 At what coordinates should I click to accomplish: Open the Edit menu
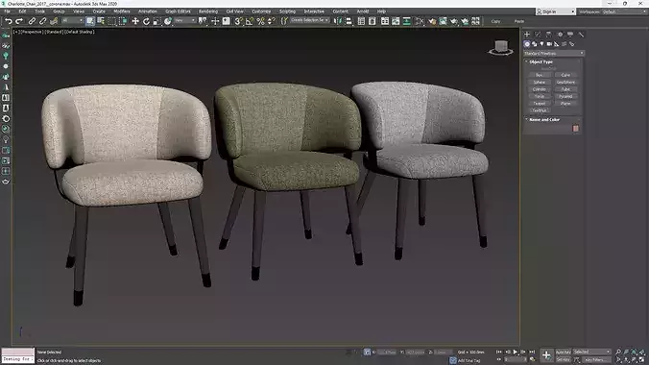[22, 12]
